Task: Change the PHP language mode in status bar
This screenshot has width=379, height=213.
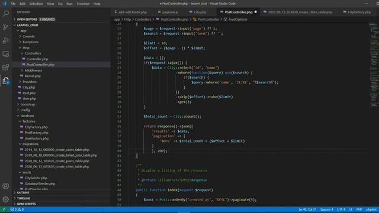Action: [359, 209]
